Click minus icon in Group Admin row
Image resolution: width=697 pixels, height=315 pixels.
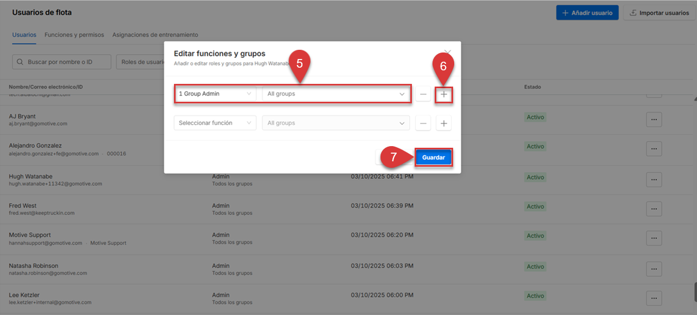coord(423,94)
